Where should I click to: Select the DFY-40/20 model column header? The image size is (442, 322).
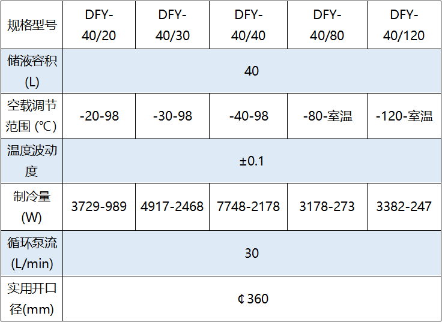click(x=99, y=25)
